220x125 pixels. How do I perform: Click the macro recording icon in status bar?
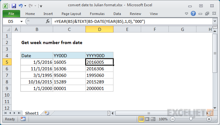click(23, 119)
